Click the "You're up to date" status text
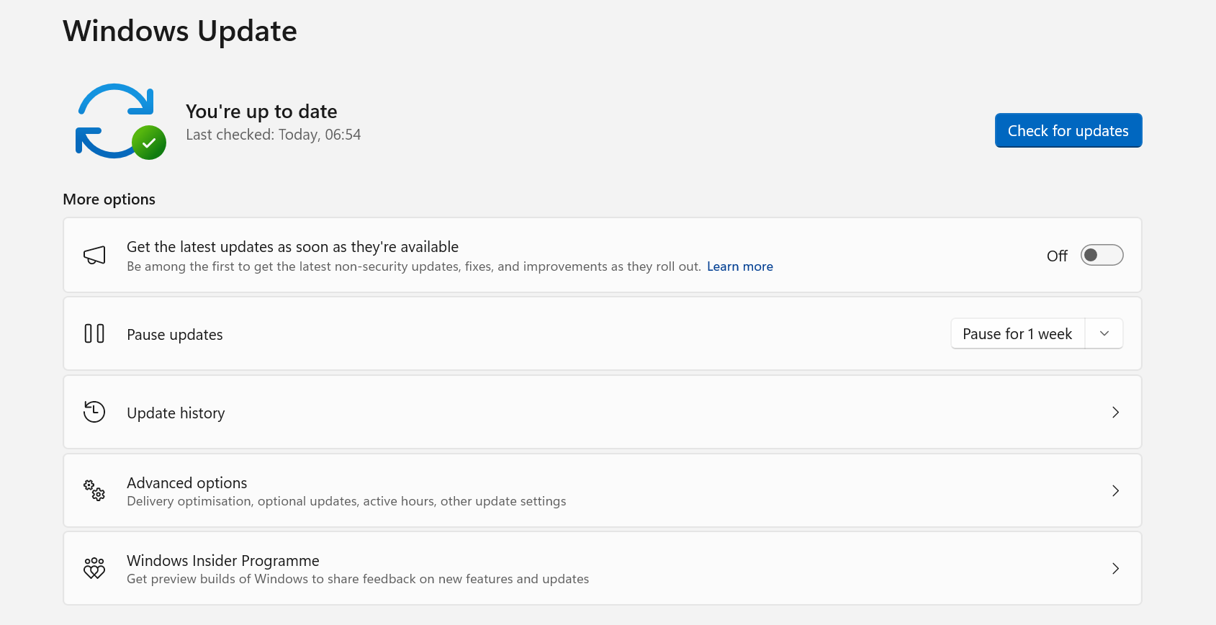The image size is (1216, 625). 261,112
